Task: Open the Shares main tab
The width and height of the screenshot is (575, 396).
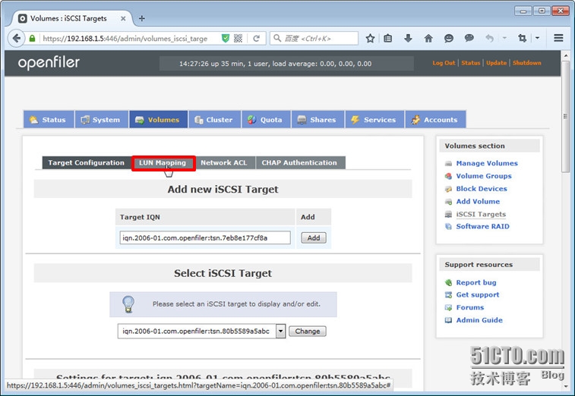Action: (318, 119)
